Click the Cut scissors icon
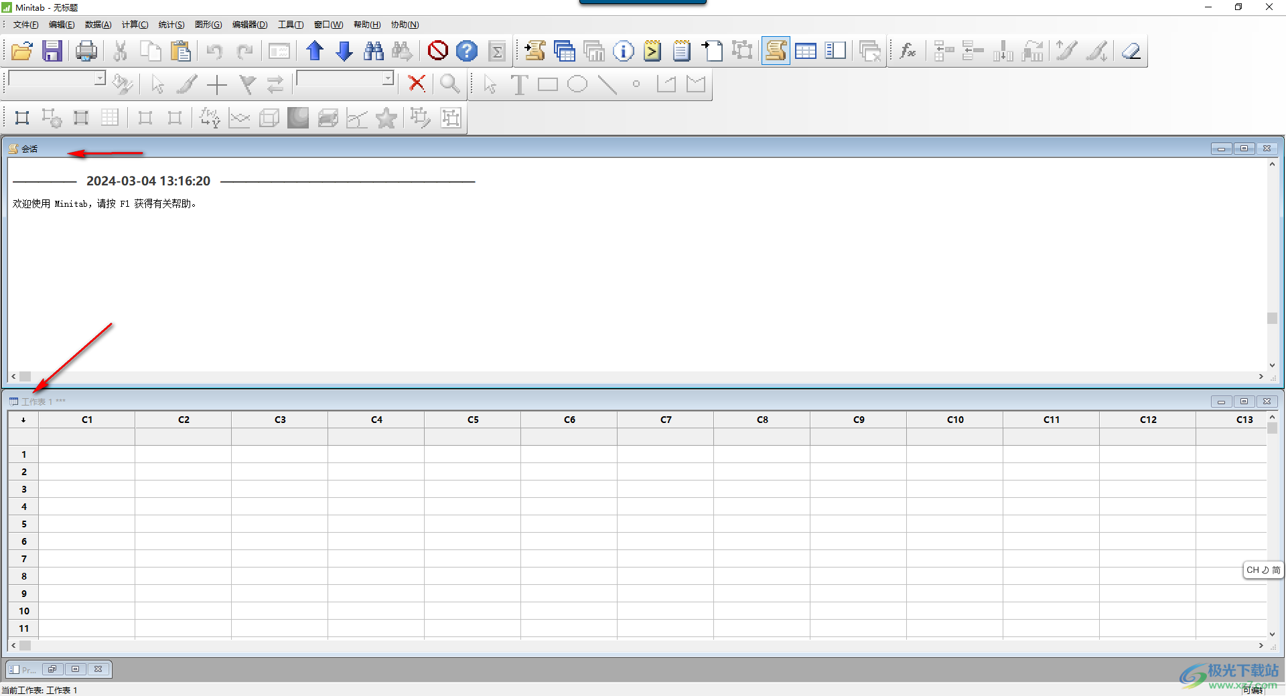Image resolution: width=1286 pixels, height=696 pixels. [121, 51]
